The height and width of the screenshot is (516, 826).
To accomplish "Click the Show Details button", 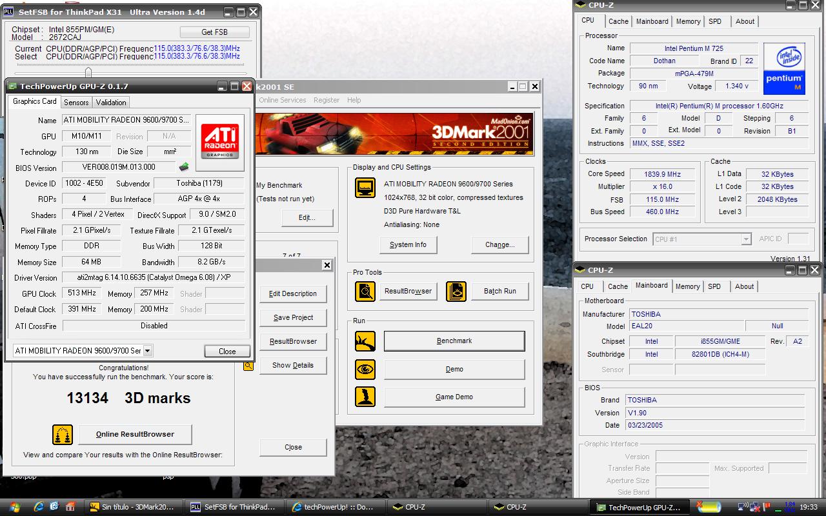I will [293, 366].
